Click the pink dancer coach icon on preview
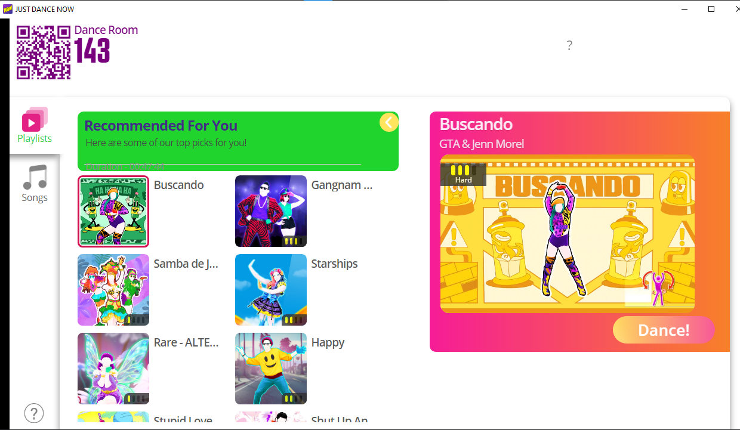Image resolution: width=740 pixels, height=430 pixels. 658,288
